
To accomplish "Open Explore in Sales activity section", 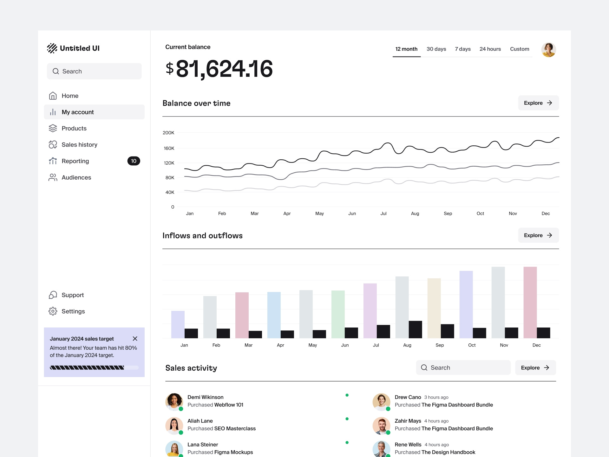I will tap(535, 368).
